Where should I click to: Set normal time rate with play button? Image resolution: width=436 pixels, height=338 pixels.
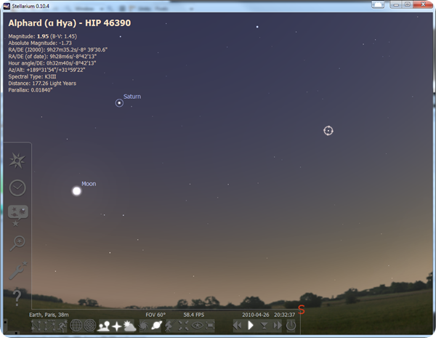click(x=251, y=325)
